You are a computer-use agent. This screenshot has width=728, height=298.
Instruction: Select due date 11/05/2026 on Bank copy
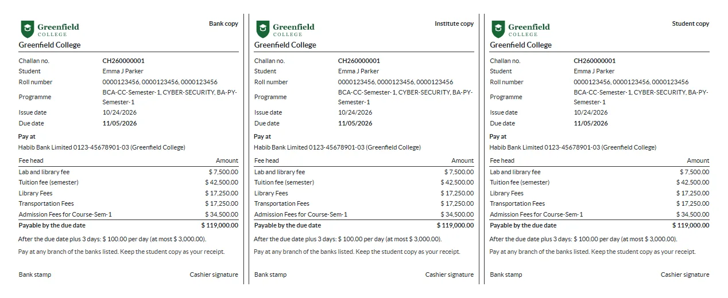coord(119,123)
